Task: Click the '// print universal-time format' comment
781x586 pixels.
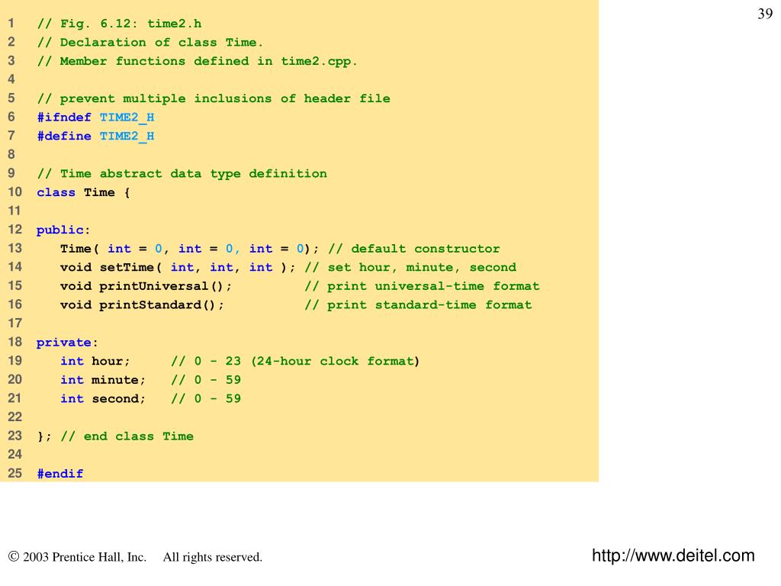Action: (x=422, y=287)
